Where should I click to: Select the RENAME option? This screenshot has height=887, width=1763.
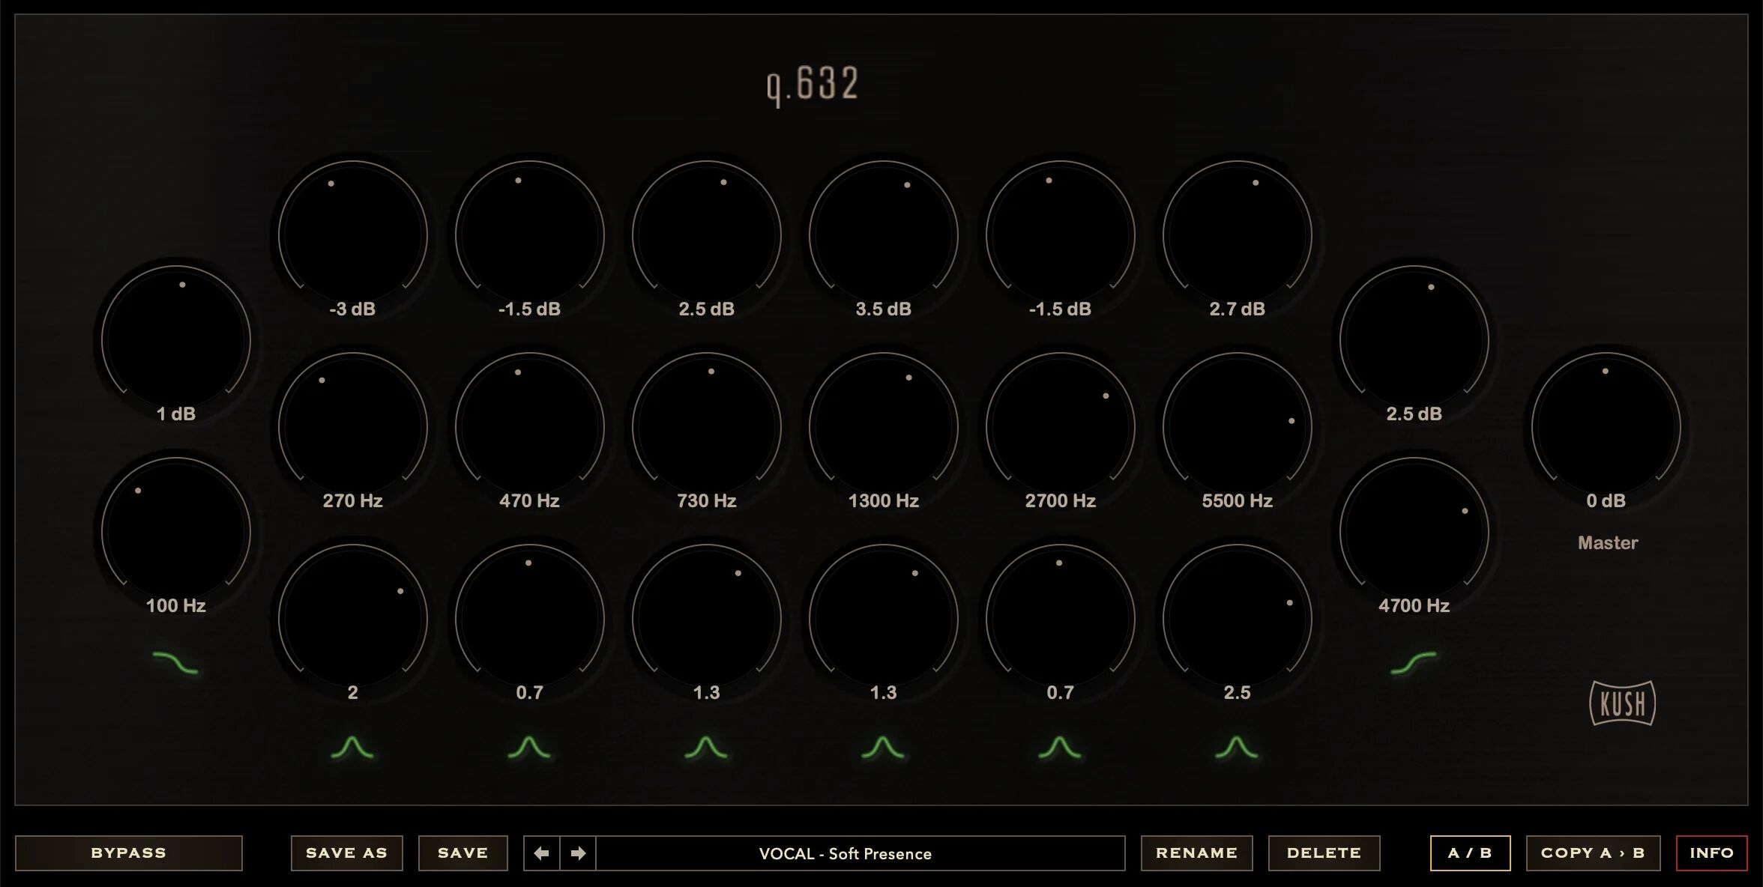tap(1197, 853)
